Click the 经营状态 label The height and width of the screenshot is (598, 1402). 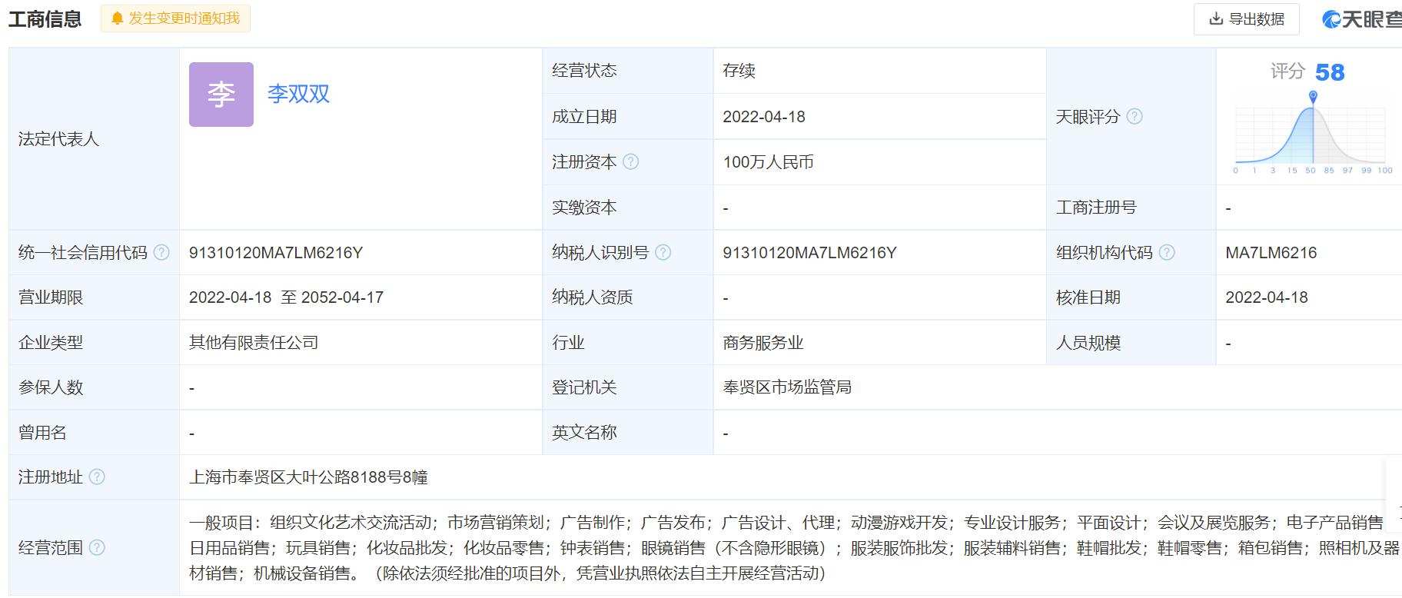pos(584,71)
